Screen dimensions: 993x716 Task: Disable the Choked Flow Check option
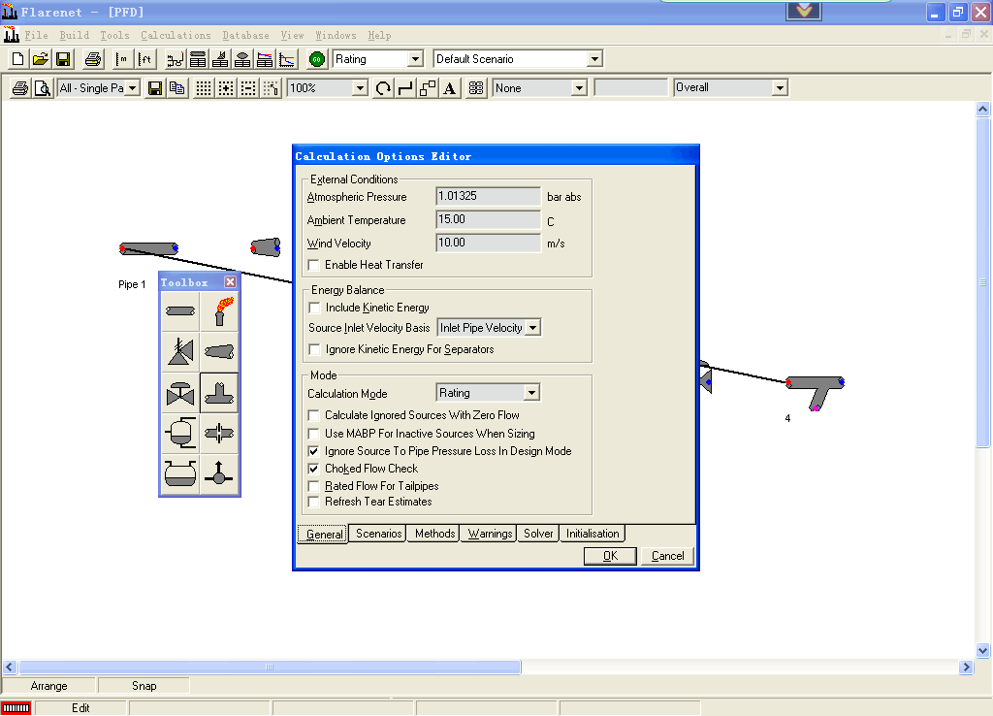[313, 469]
